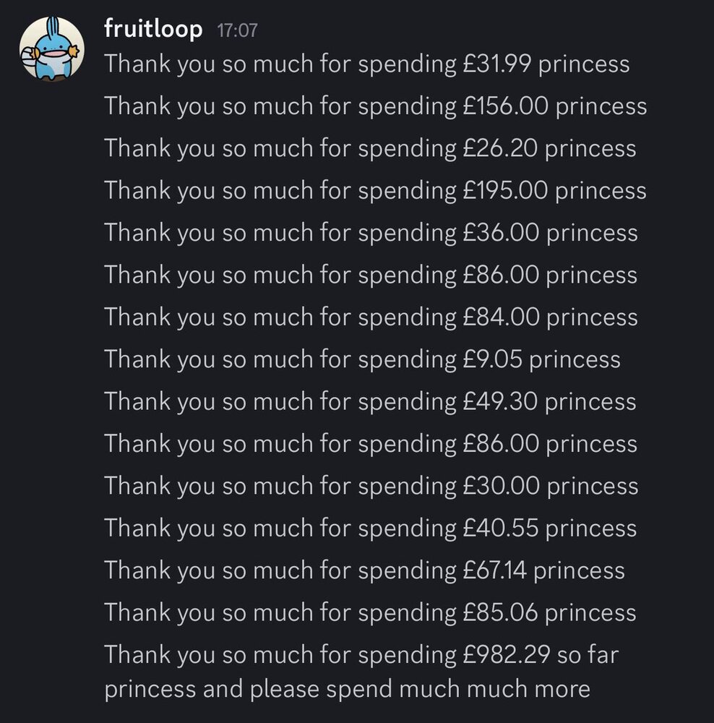
Task: Click the 17:07 message timestamp
Action: (x=236, y=31)
